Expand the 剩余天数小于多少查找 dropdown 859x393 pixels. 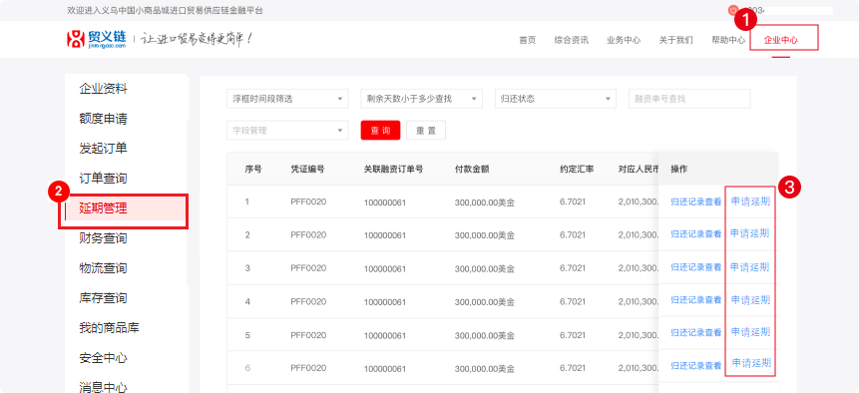click(x=421, y=99)
